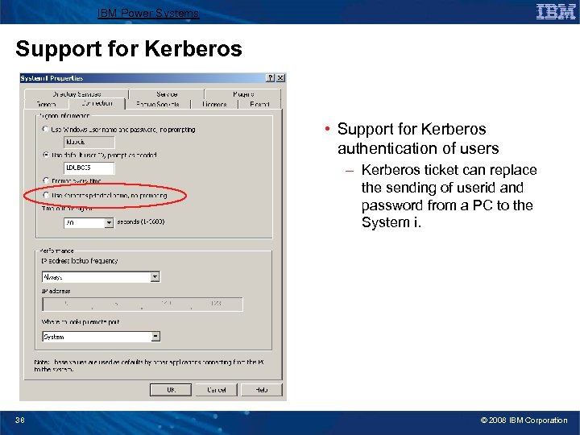Open the Directory Services tab
The height and width of the screenshot is (435, 580).
pos(77,94)
